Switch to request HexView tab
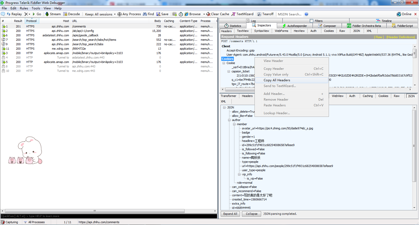419x225 pixels. [x=299, y=31]
